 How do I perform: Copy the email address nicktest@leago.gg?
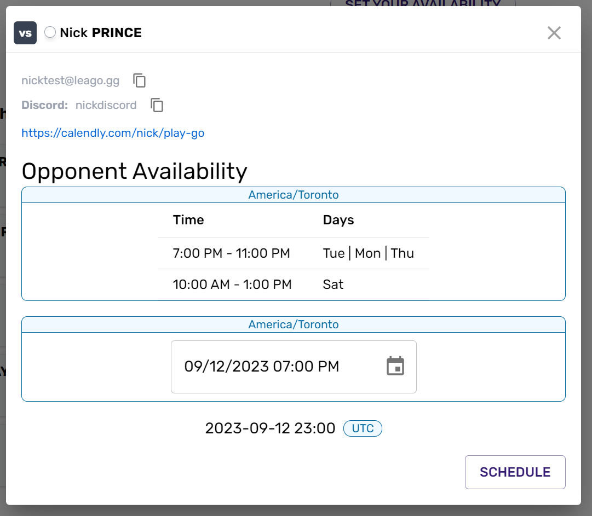click(139, 80)
